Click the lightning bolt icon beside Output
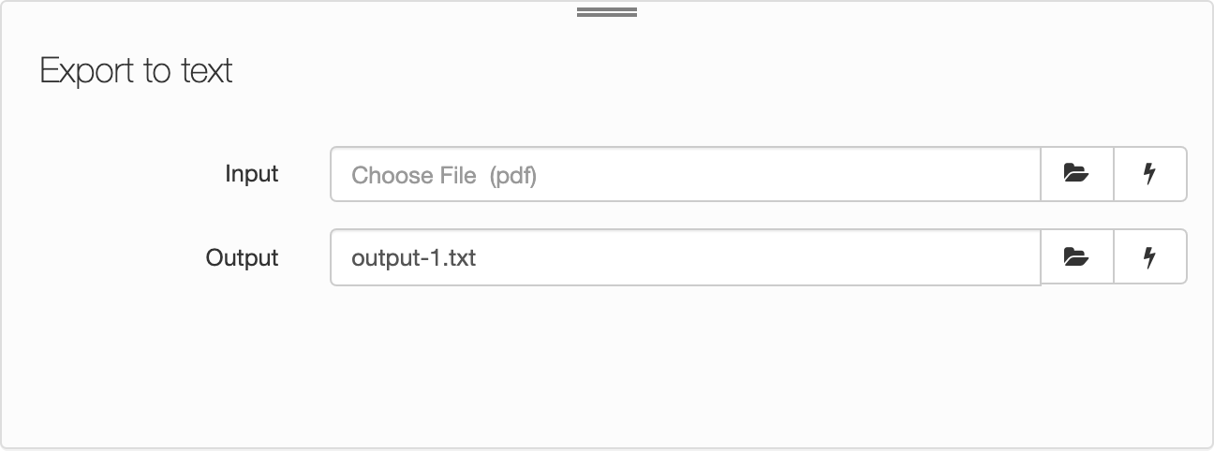 (1150, 256)
